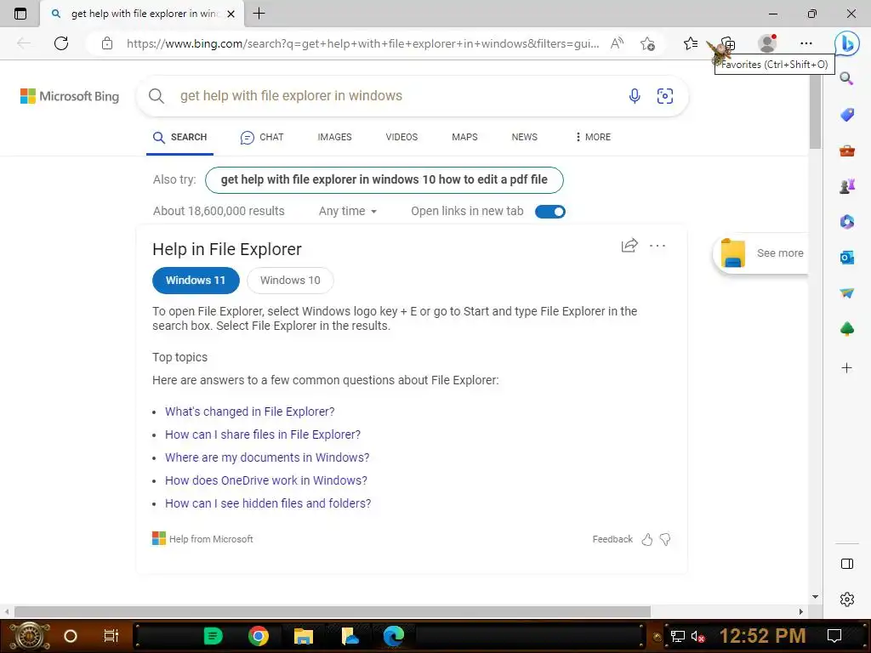The image size is (871, 653).
Task: Open the help card three-dot menu
Action: click(x=658, y=246)
